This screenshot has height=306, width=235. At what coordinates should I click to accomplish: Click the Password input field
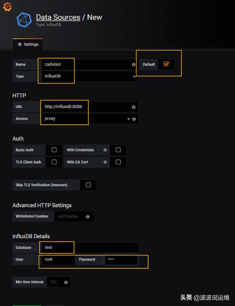121,259
